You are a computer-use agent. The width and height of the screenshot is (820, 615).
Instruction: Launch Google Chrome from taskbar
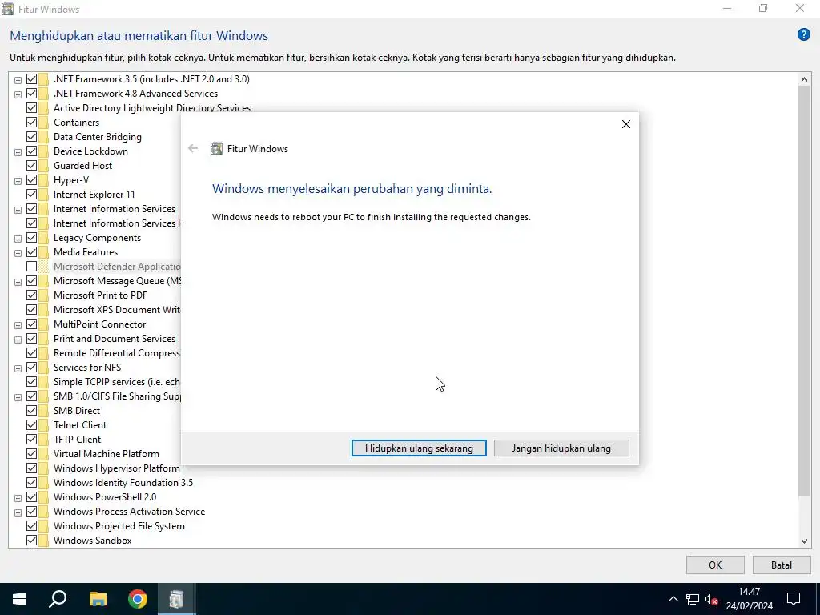pos(138,599)
